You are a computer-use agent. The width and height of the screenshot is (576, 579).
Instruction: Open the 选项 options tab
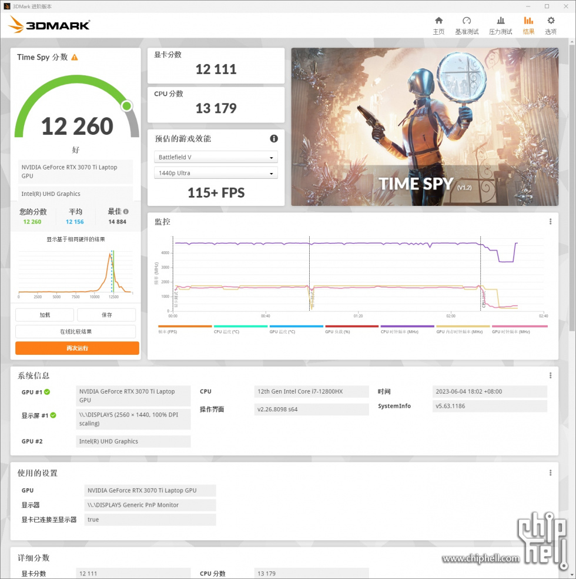pos(551,26)
